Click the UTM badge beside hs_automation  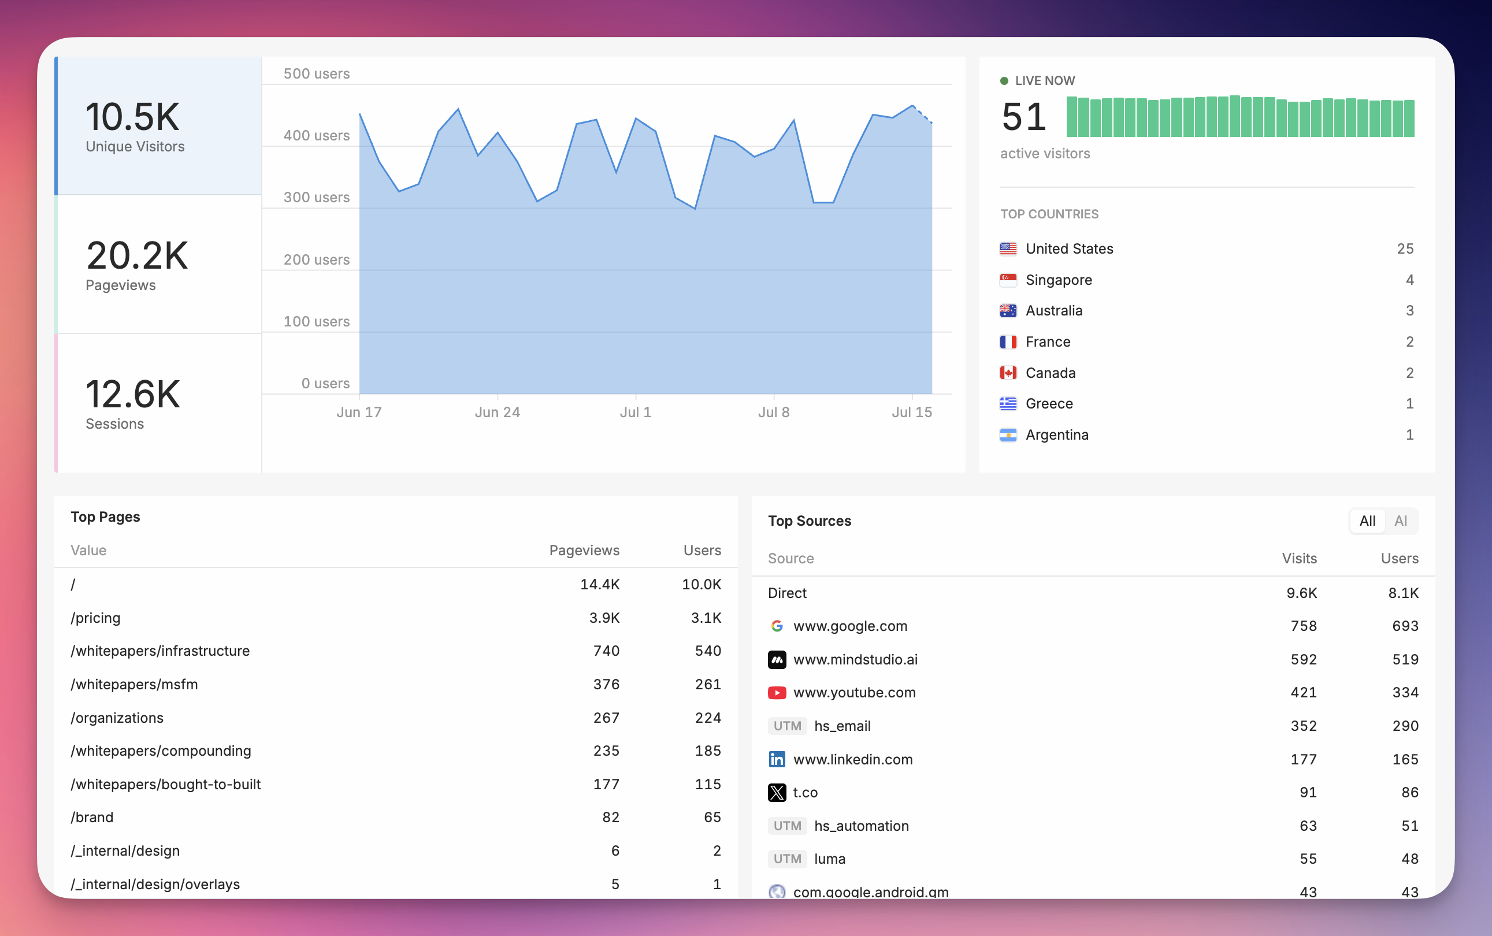click(x=788, y=826)
